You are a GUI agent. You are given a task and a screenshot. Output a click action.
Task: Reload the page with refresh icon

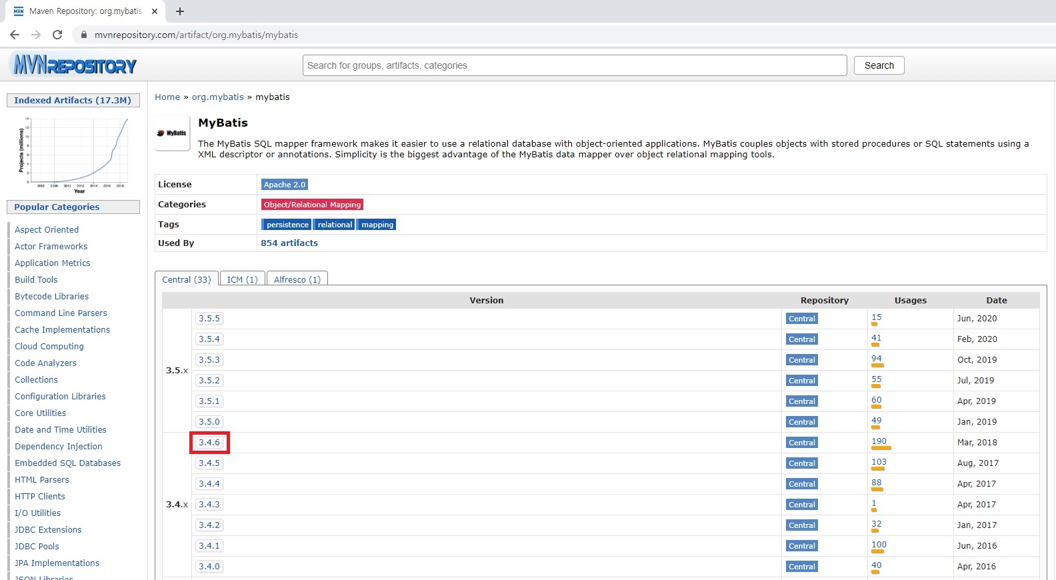coord(57,35)
